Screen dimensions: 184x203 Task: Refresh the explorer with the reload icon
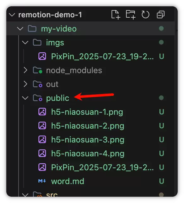pyautogui.click(x=146, y=14)
